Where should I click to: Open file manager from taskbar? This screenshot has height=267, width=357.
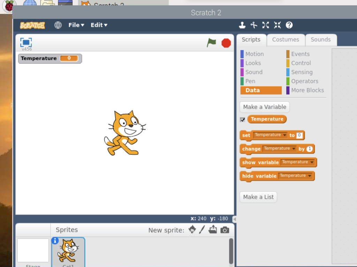(47, 3)
